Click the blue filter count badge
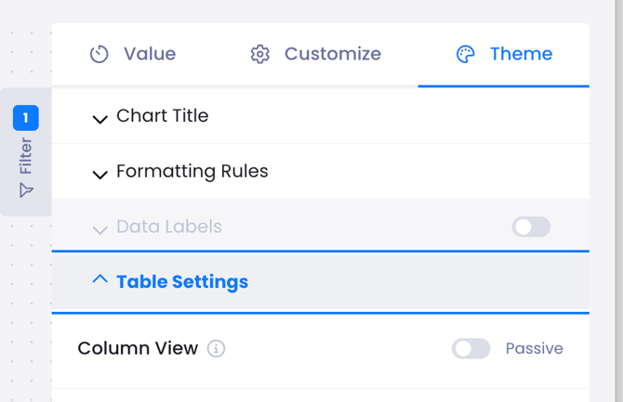 26,118
